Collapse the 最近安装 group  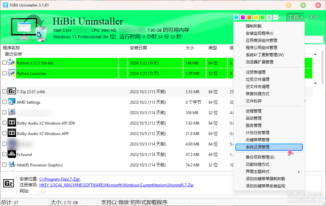pos(315,54)
